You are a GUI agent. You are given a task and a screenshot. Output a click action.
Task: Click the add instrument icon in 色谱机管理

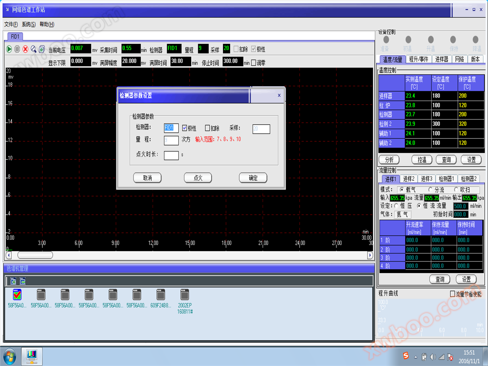pyautogui.click(x=13, y=281)
